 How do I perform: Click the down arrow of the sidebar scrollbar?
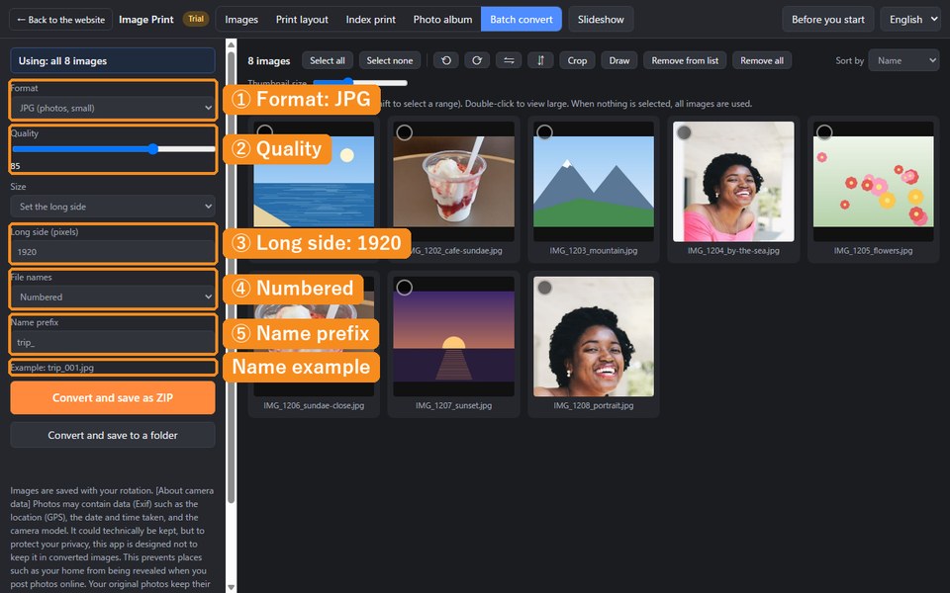231,587
